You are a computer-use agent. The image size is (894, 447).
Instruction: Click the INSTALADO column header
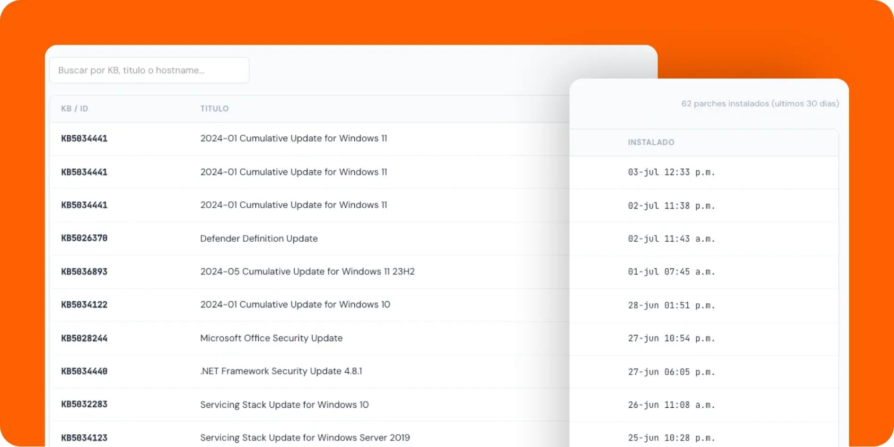[651, 142]
